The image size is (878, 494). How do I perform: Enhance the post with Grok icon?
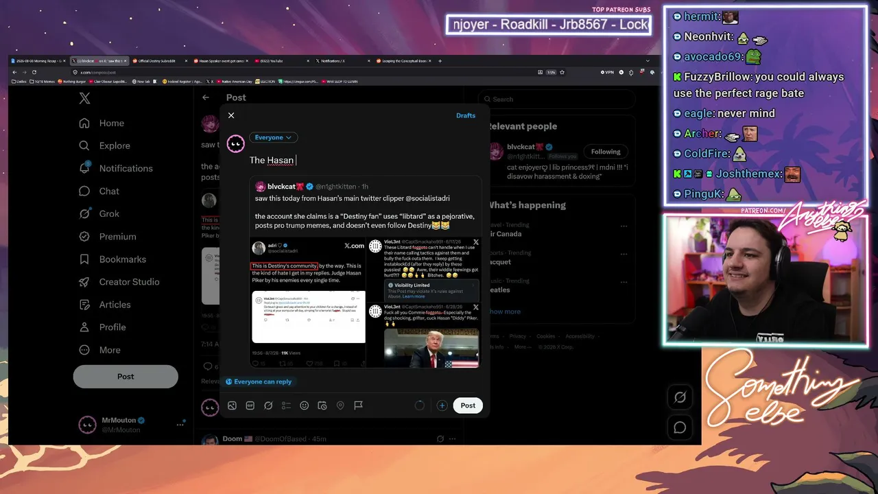(268, 405)
